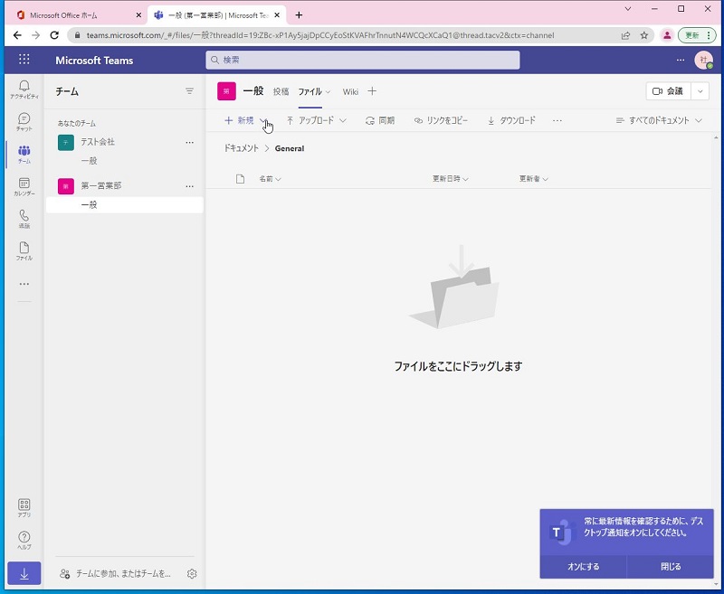Open the Apps store icon
The height and width of the screenshot is (594, 724).
24,507
